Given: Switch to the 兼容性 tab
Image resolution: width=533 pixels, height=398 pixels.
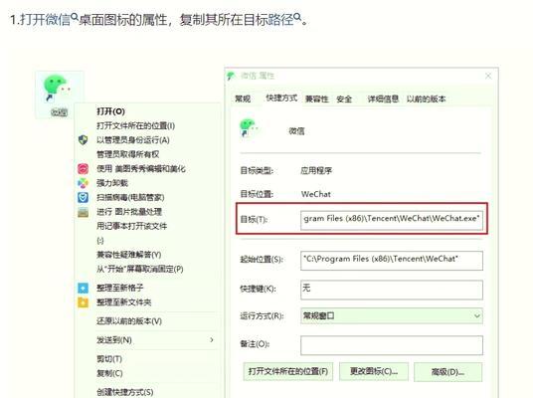Looking at the screenshot, I should 317,99.
